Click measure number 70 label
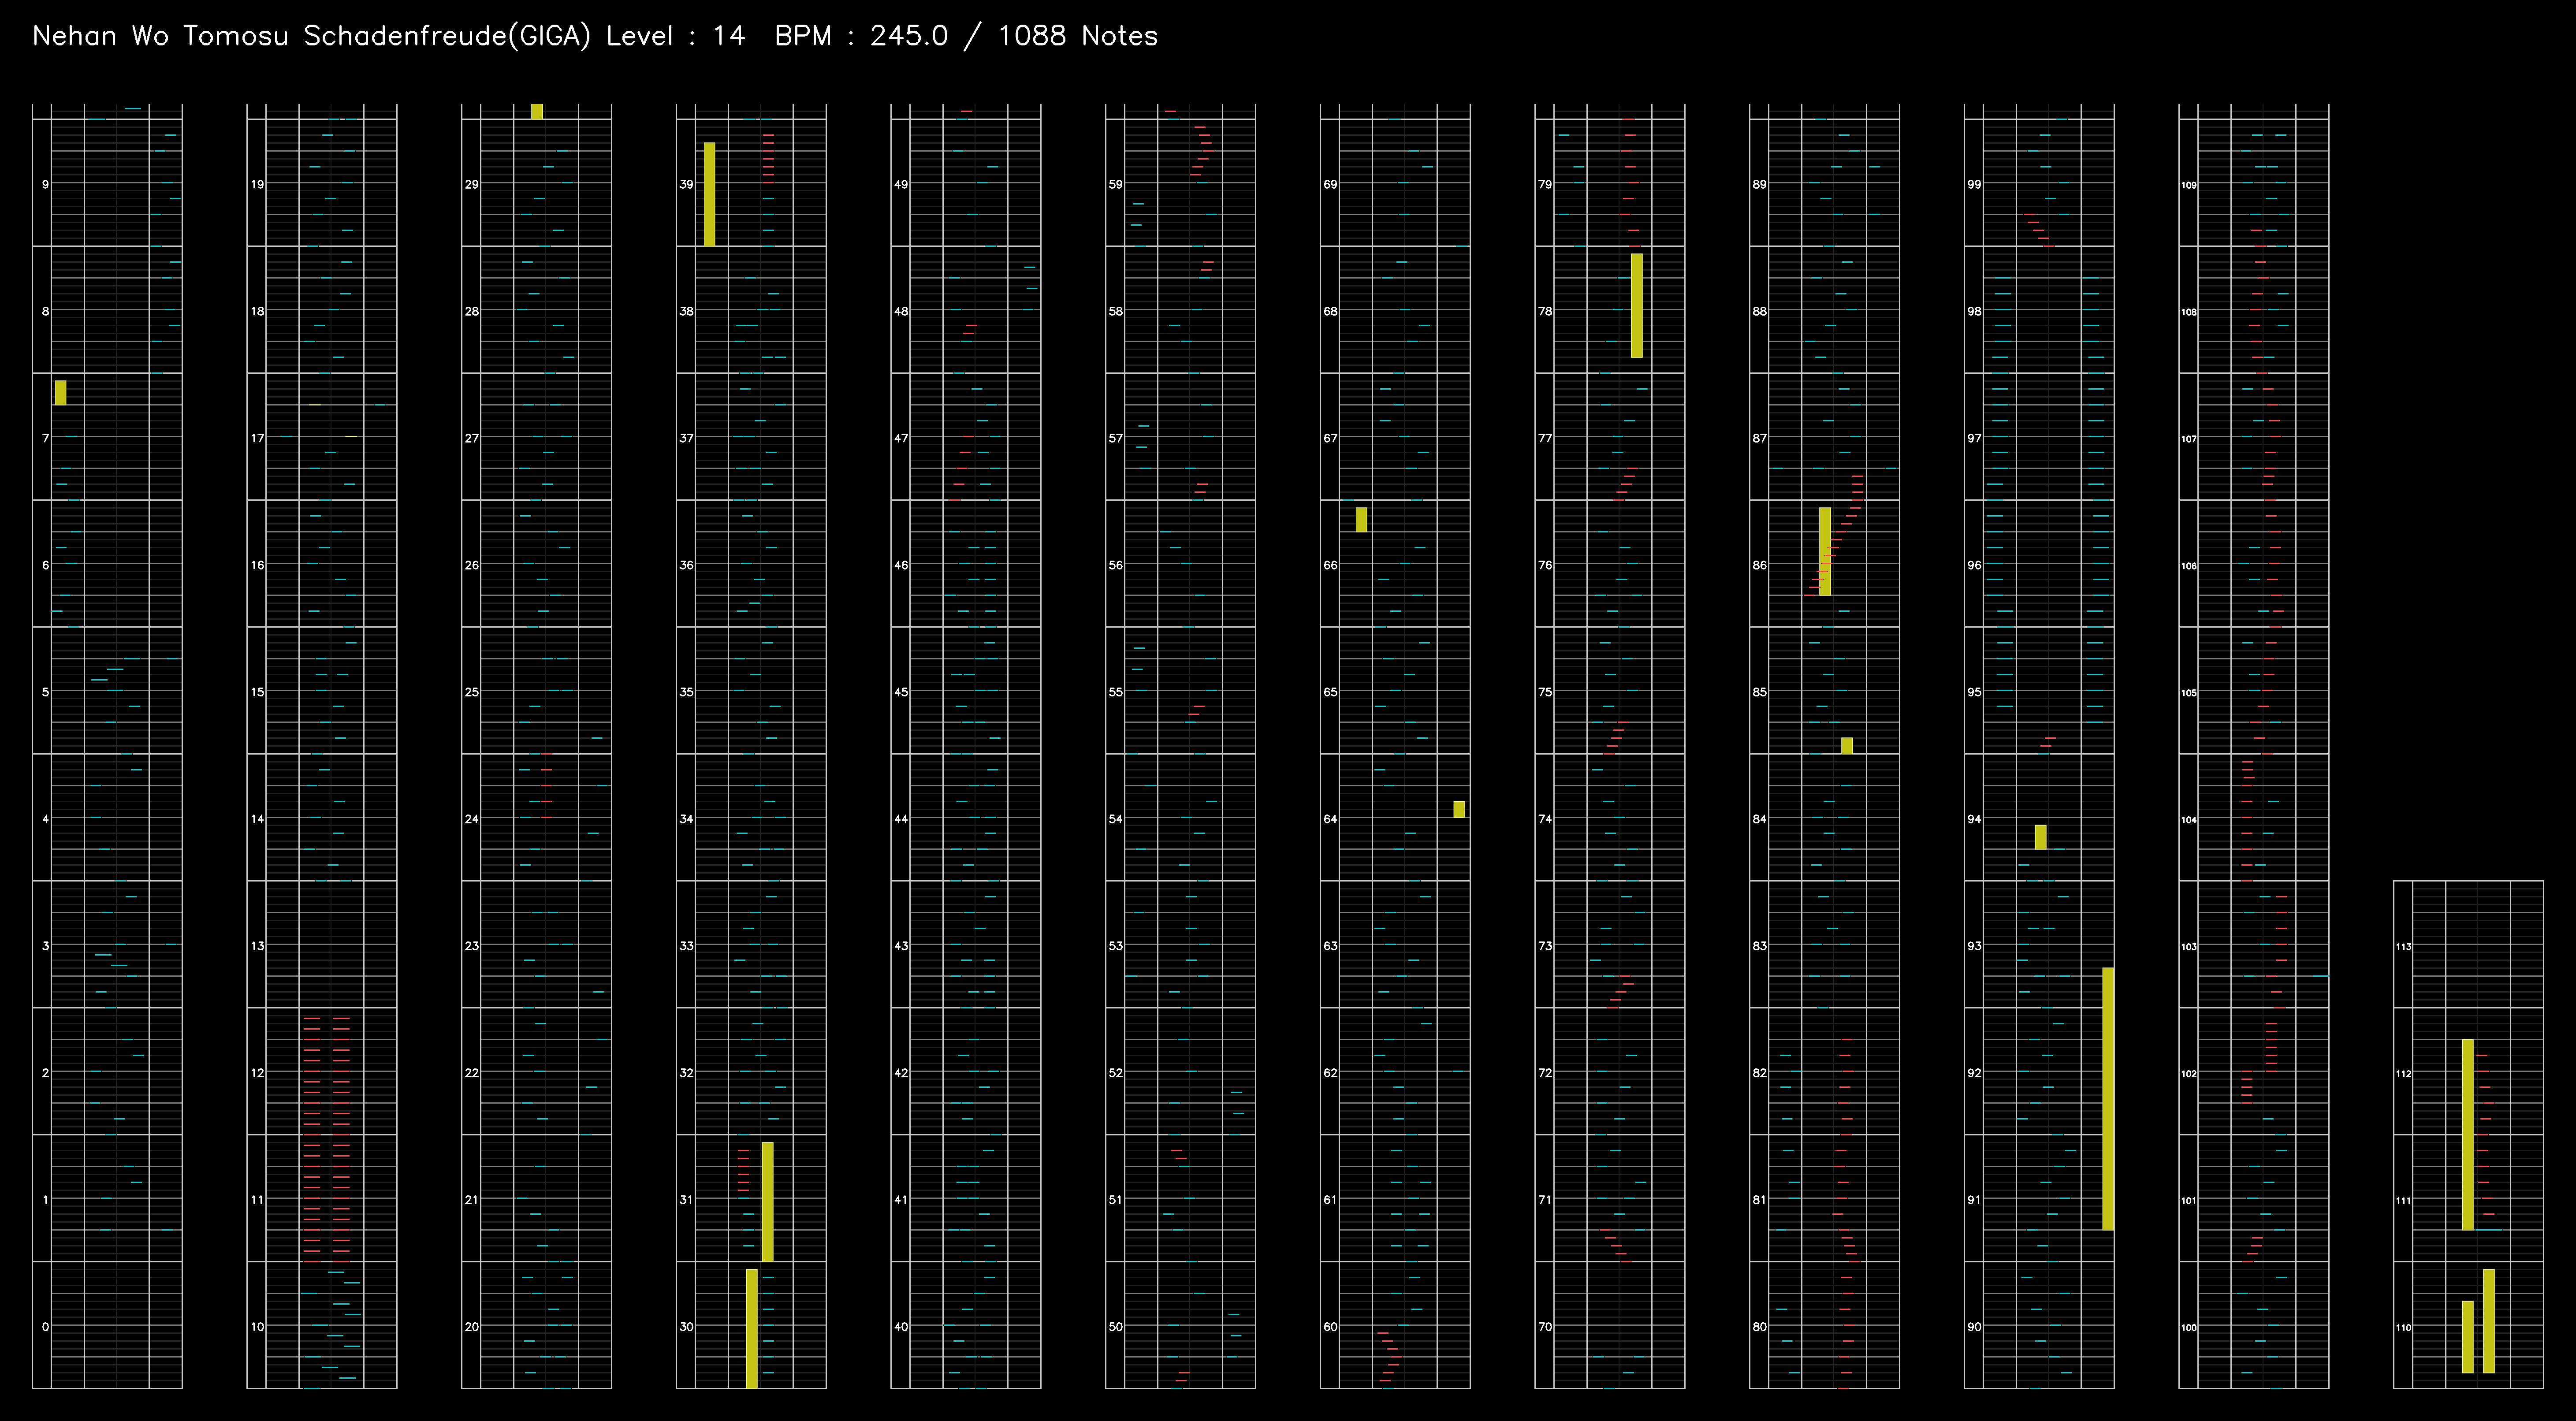The width and height of the screenshot is (2576, 1421). tap(1546, 1327)
